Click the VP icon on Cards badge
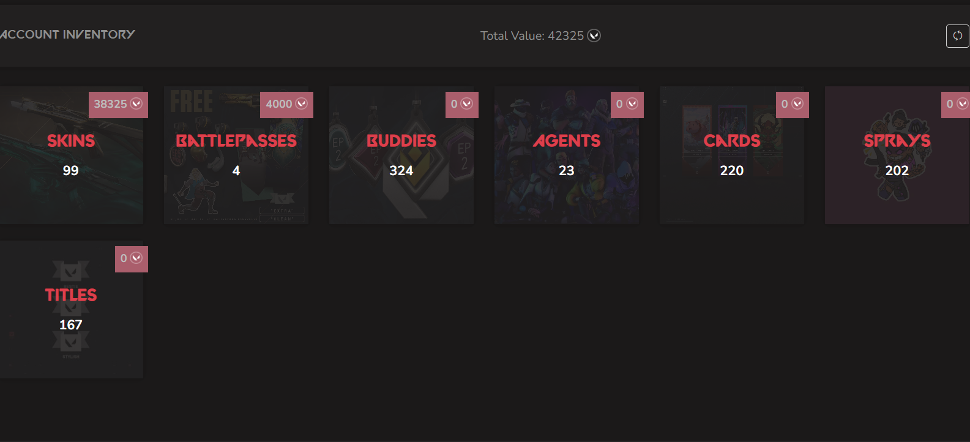This screenshot has height=442, width=970. tap(797, 104)
